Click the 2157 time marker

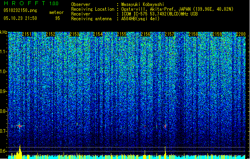click(169, 34)
